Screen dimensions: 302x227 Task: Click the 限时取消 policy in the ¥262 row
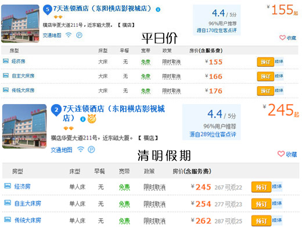pyautogui.click(x=154, y=221)
